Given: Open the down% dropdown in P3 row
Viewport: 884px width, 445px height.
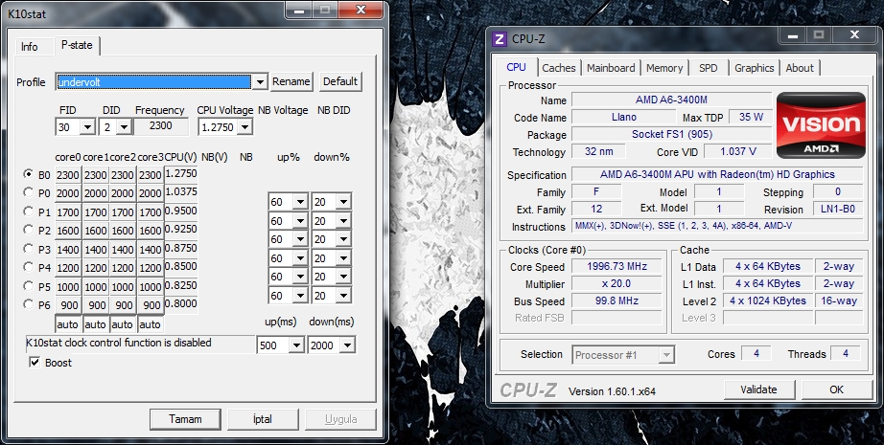Looking at the screenshot, I should click(343, 258).
